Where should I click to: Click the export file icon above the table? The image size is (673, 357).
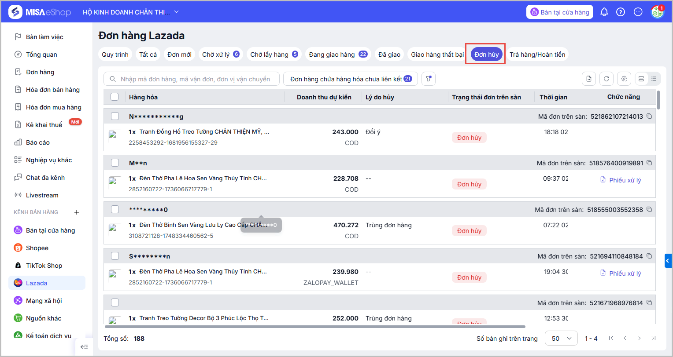(x=589, y=79)
